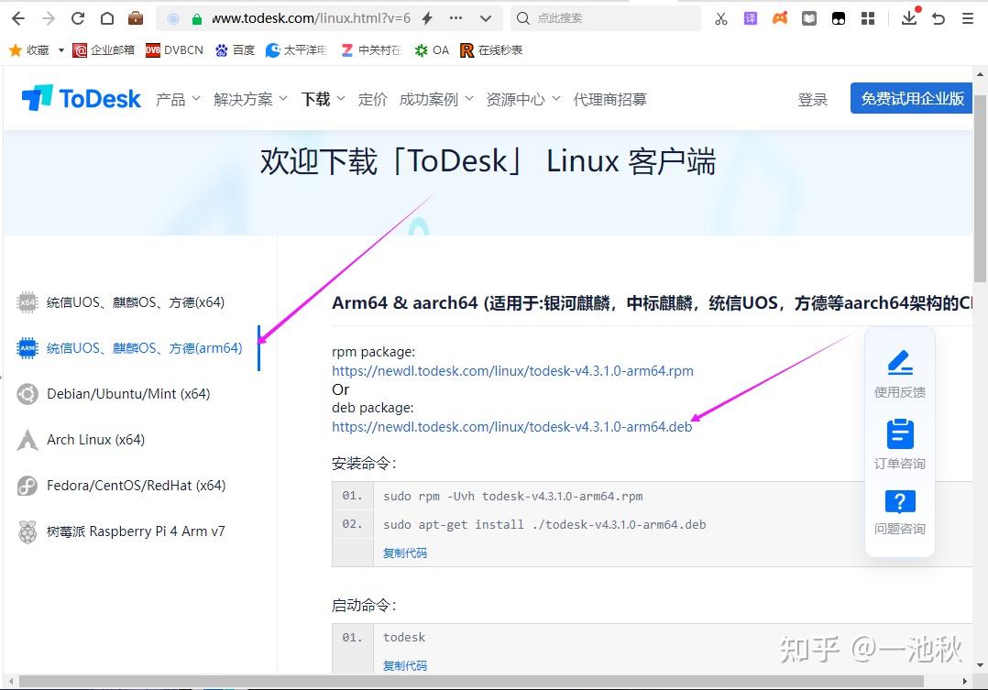Select 统信UOS、麒麟OS、方德(arm64) tab

129,348
